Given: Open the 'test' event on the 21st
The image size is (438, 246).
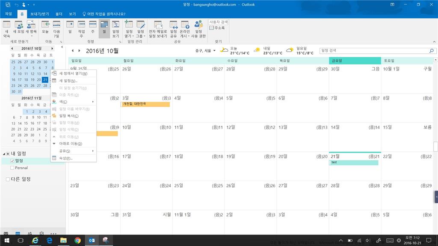Looking at the screenshot, I should point(354,163).
